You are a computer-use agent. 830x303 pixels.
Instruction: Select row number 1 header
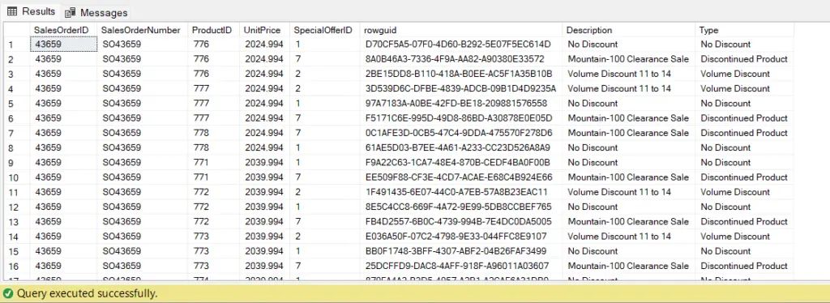tap(17, 45)
